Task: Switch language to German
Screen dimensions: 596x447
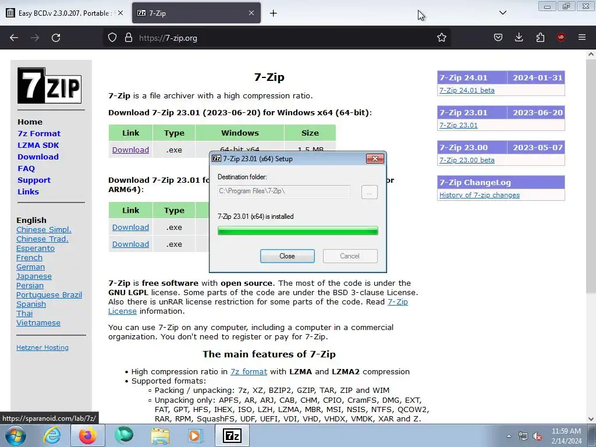Action: click(x=30, y=267)
